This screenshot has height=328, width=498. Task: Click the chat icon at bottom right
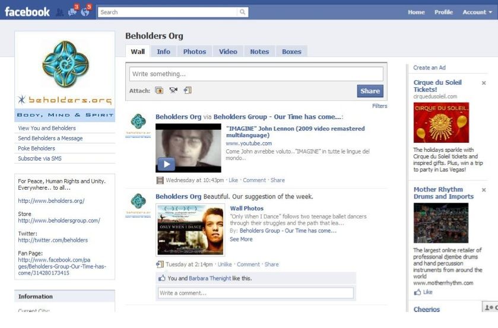(490, 307)
